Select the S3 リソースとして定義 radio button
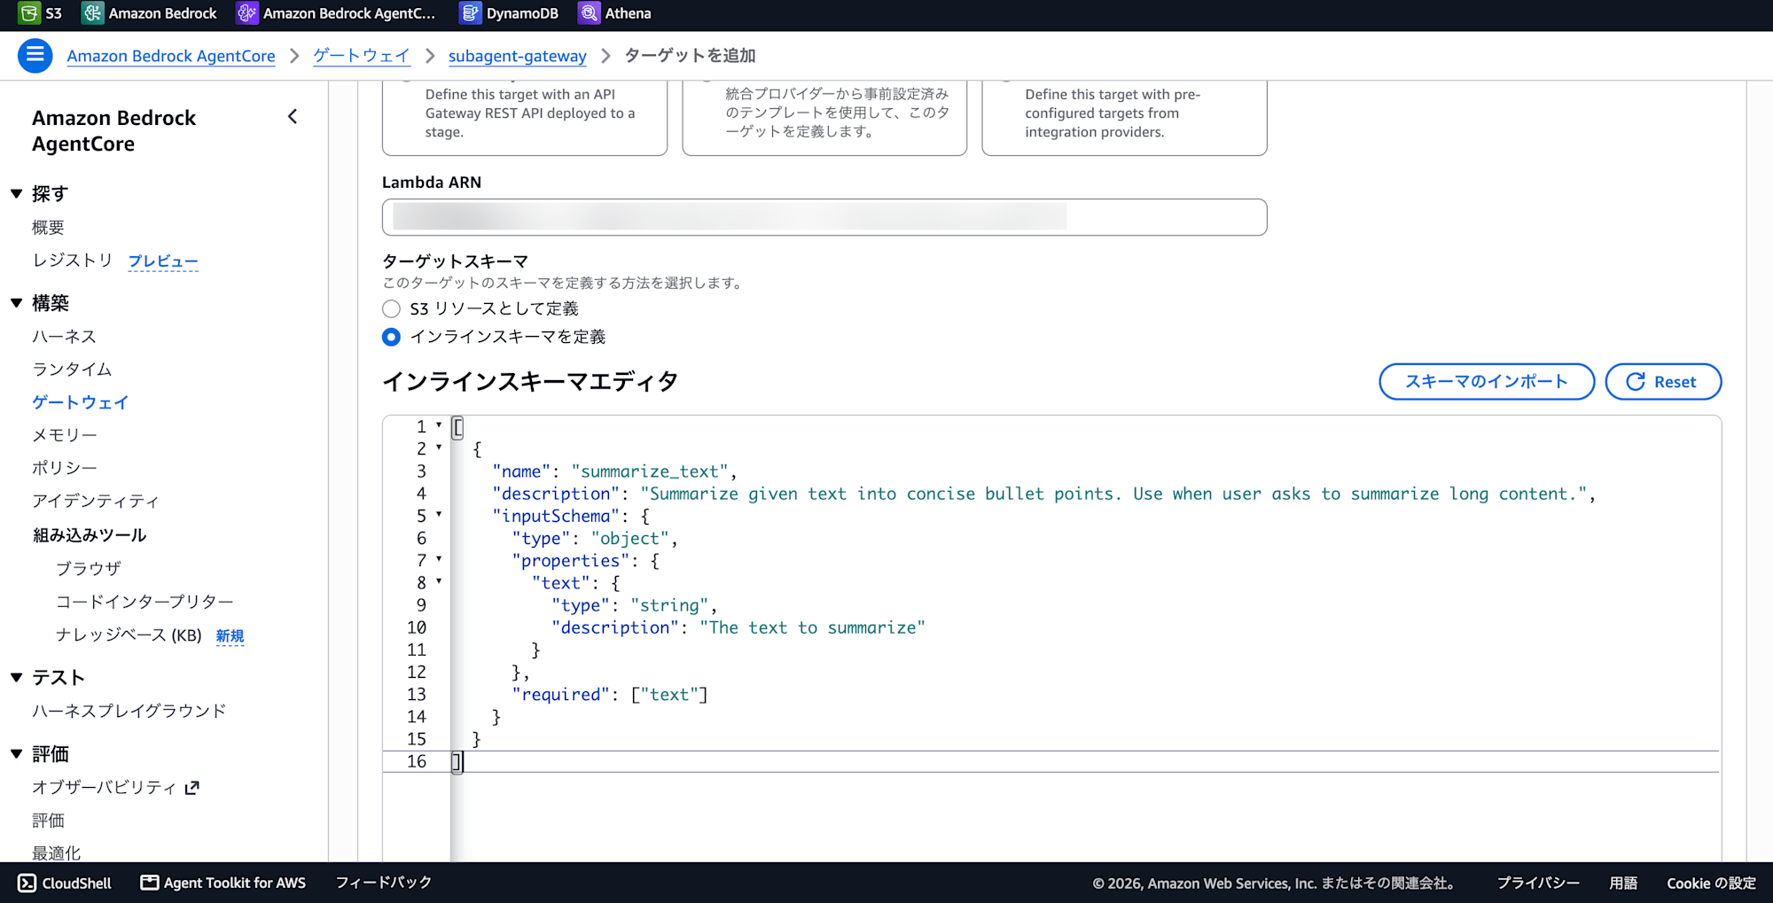The image size is (1773, 903). 391,309
